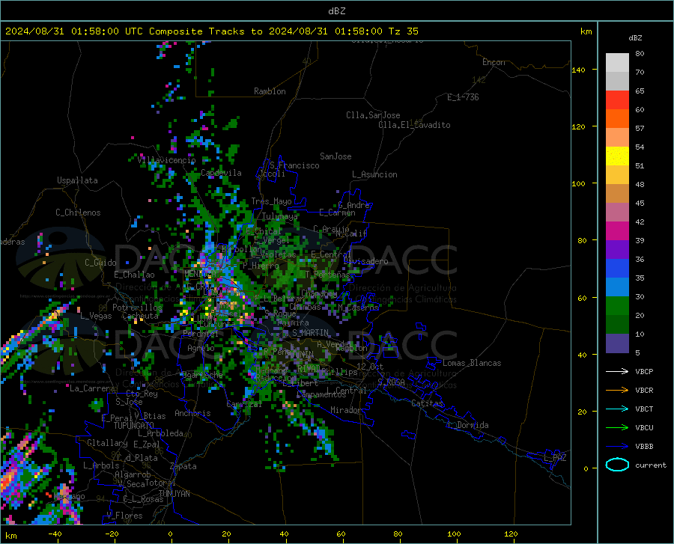Image resolution: width=674 pixels, height=544 pixels.
Task: Click the V_Flores map label
Action: click(124, 516)
